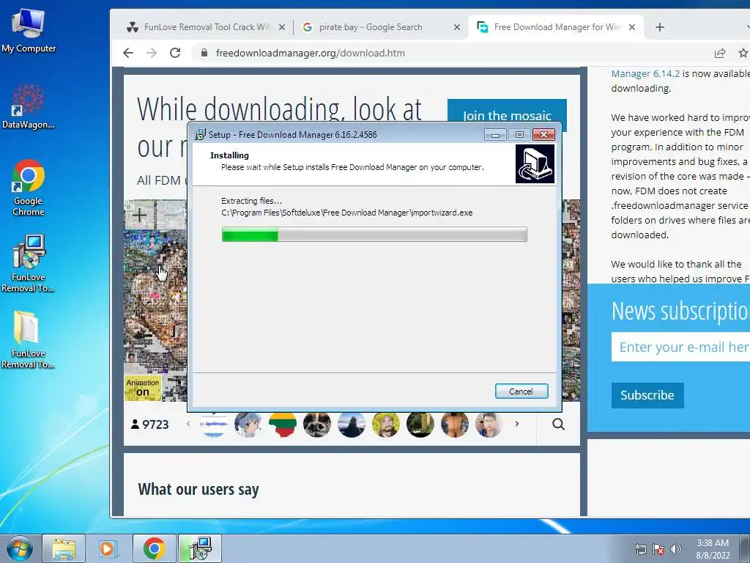Open FunLove Removal Tool installer desktop icon
The image size is (750, 563).
(x=29, y=263)
